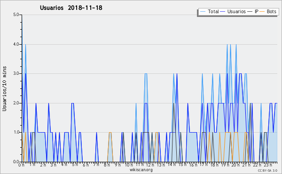Click the x-axis label '10 h'
The width and height of the screenshot is (282, 174).
click(129, 165)
